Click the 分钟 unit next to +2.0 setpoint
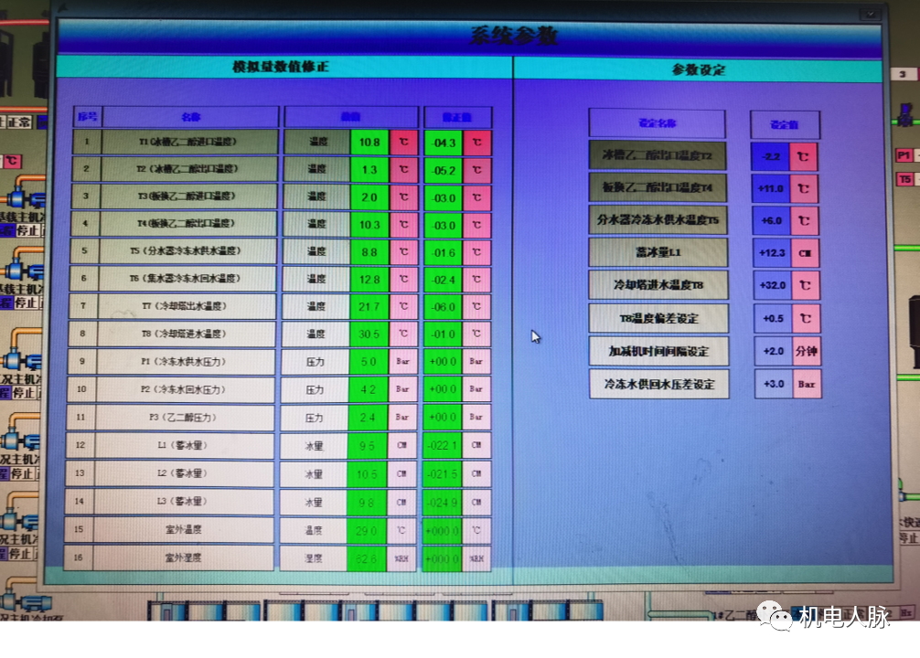The height and width of the screenshot is (658, 920). click(x=807, y=351)
